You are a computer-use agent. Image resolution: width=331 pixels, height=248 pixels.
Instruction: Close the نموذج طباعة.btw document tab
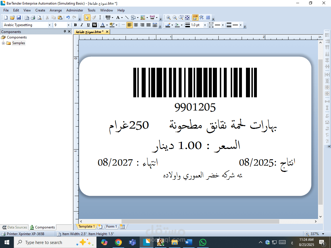[107, 32]
